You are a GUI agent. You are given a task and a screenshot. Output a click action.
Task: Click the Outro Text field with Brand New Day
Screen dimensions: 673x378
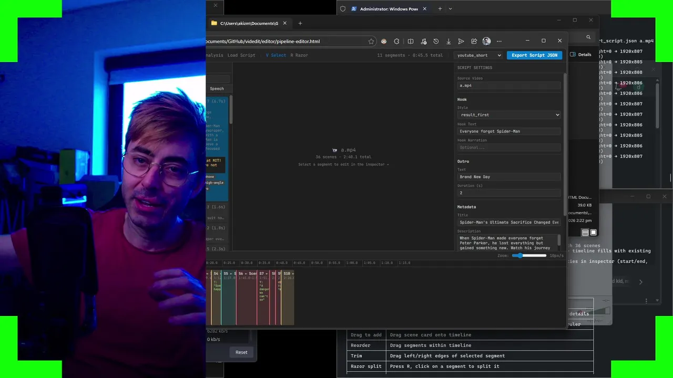[x=508, y=177]
